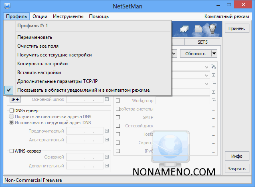The height and width of the screenshot is (187, 255).
Task: Click arrow icon beside Предпочитаемый DNS field
Action: pyautogui.click(x=107, y=131)
